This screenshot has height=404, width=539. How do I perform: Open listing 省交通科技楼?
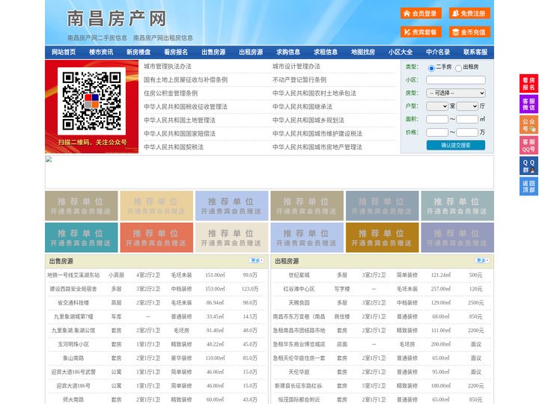(x=73, y=303)
